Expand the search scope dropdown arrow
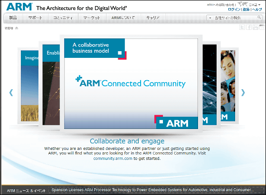Screen dimensions: 266x195 click(x=210, y=18)
